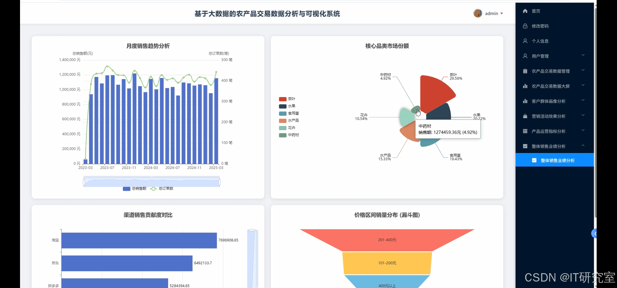617x288 pixels.
Task: Click the 淘宝 bar in channel chart
Action: (x=139, y=240)
